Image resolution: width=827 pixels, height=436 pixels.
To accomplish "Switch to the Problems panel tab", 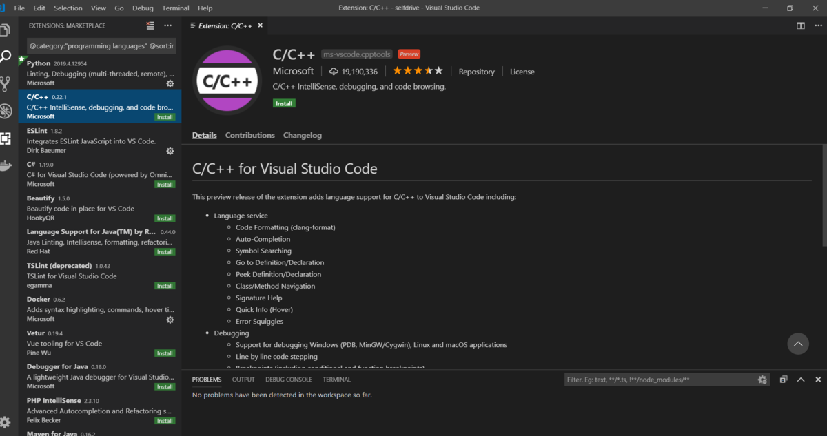I will [207, 380].
